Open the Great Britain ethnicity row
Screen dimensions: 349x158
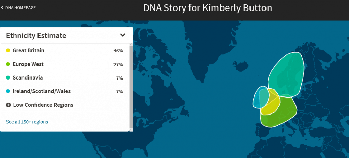[x=64, y=51]
